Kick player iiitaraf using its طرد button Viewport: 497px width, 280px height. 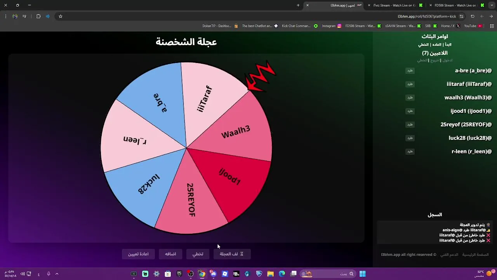(x=410, y=84)
